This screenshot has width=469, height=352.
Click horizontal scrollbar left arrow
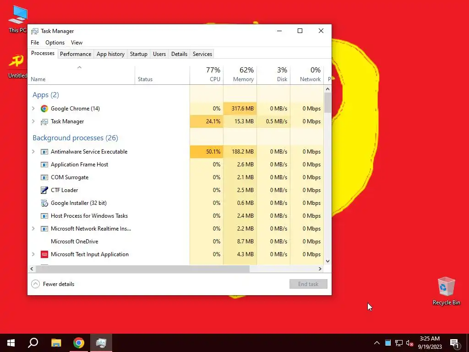pyautogui.click(x=32, y=269)
